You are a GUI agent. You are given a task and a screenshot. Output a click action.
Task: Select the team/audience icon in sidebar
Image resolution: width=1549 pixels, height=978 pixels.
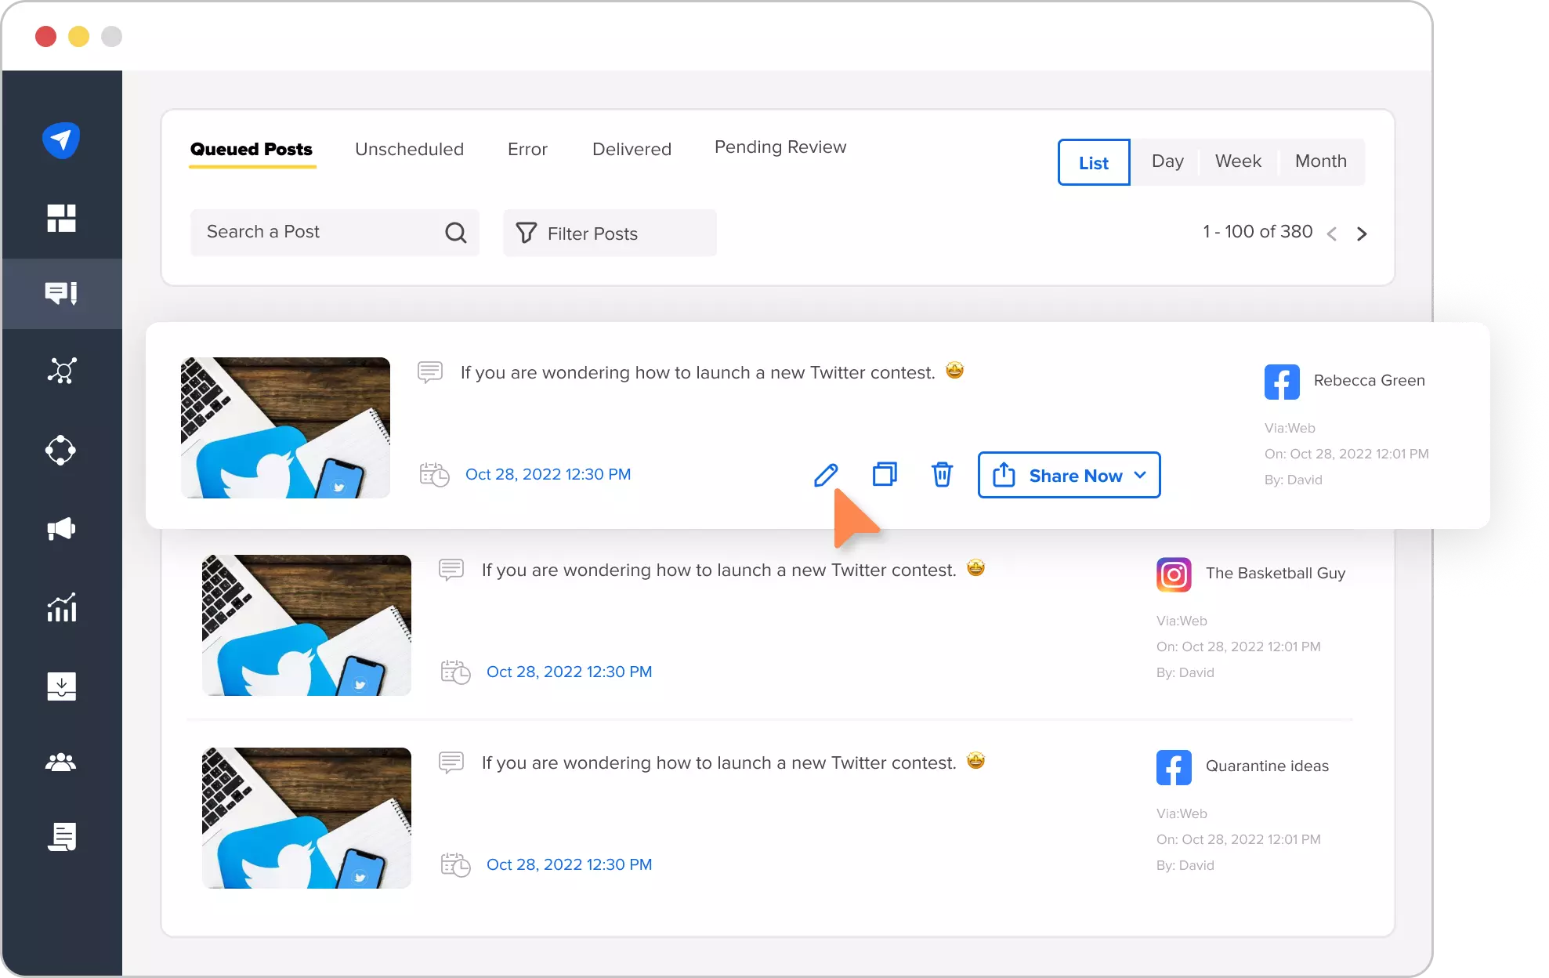60,762
